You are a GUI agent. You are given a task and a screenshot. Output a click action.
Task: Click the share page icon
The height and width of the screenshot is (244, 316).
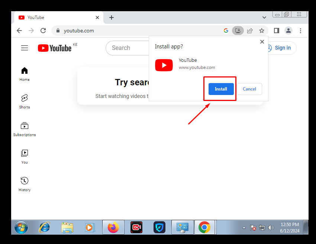[250, 31]
